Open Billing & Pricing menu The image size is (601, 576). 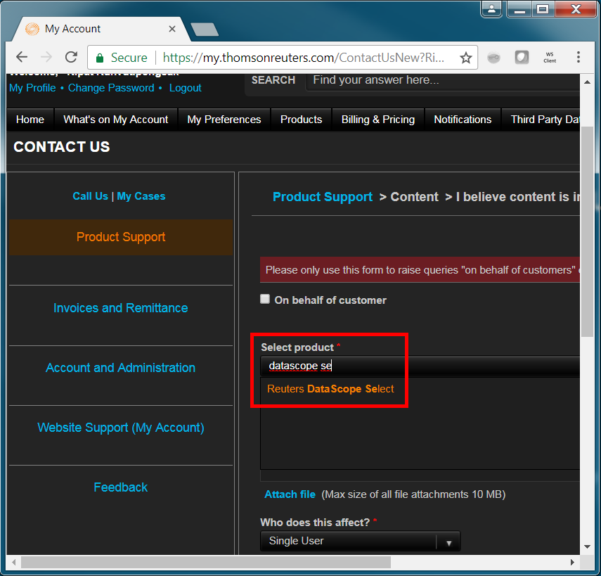click(378, 120)
